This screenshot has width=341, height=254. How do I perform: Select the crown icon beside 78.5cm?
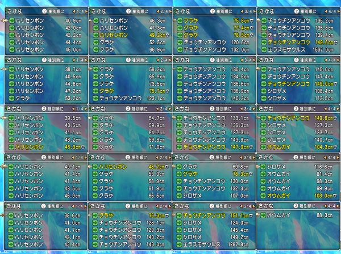[252, 35]
